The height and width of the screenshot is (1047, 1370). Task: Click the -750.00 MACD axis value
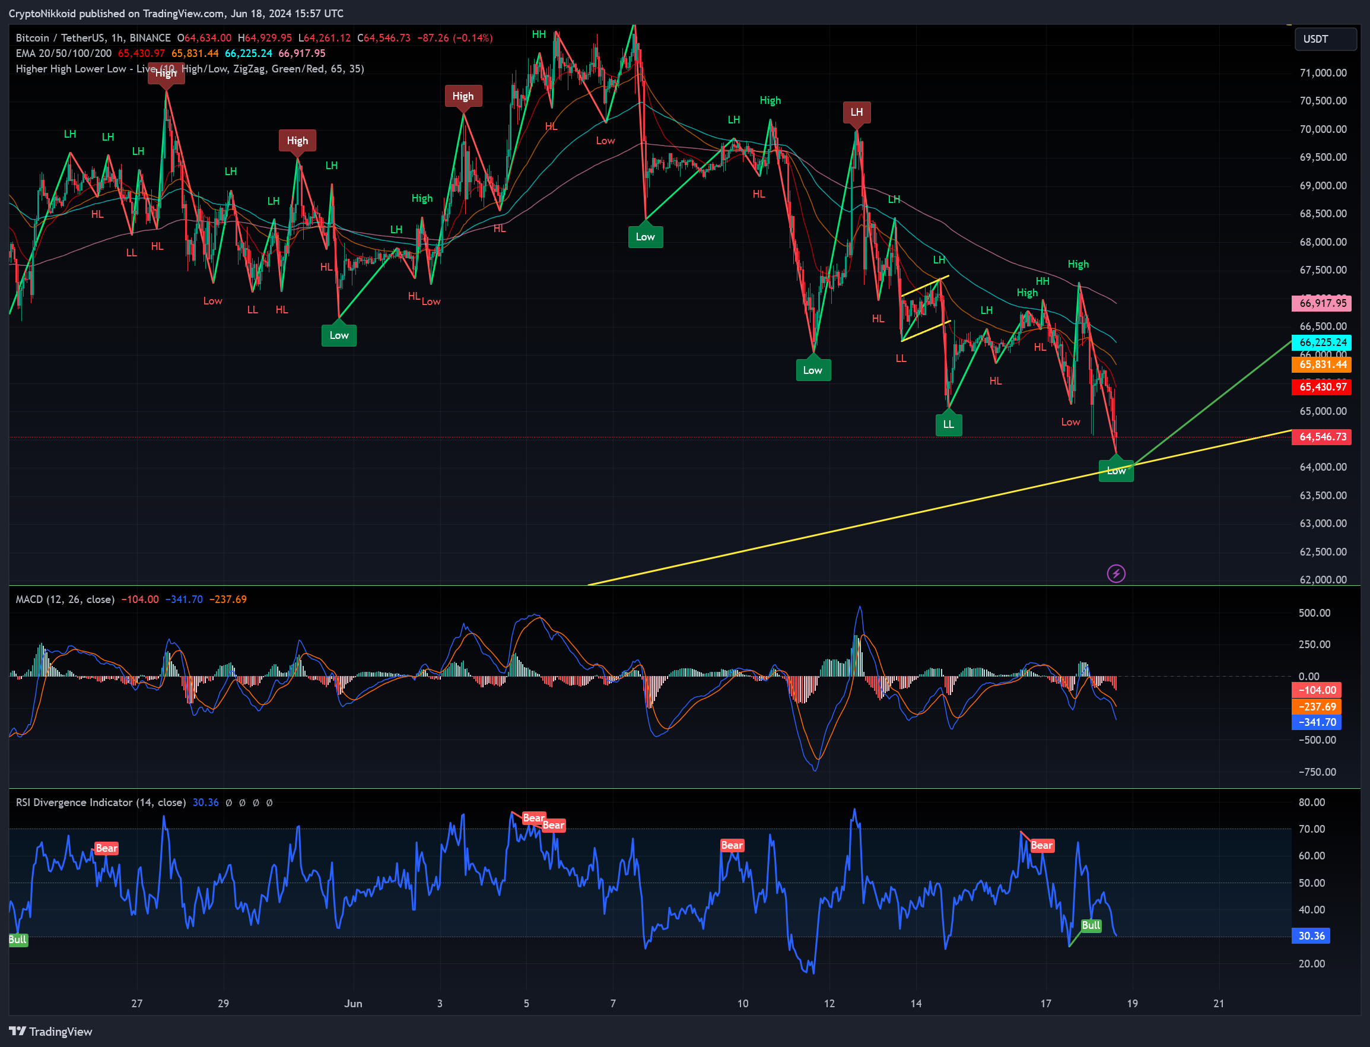click(1317, 772)
